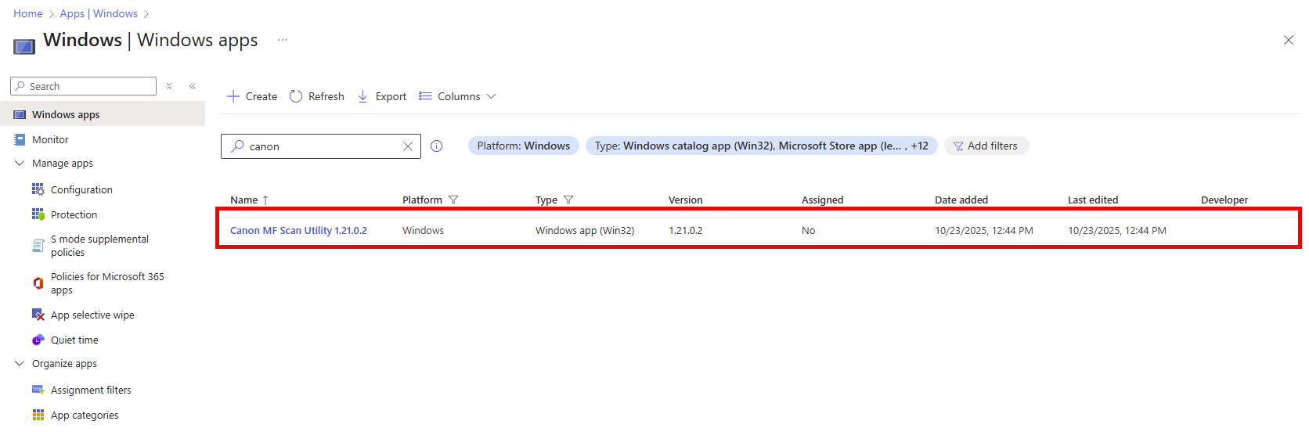Click the Windows app (Win32) type cell
The height and width of the screenshot is (432, 1309).
585,230
